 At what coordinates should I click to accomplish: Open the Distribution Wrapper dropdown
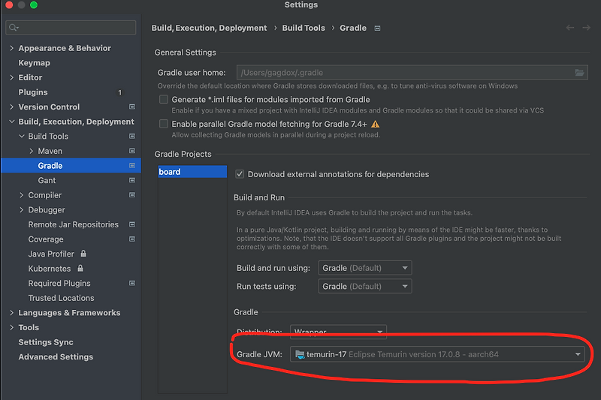pyautogui.click(x=338, y=332)
